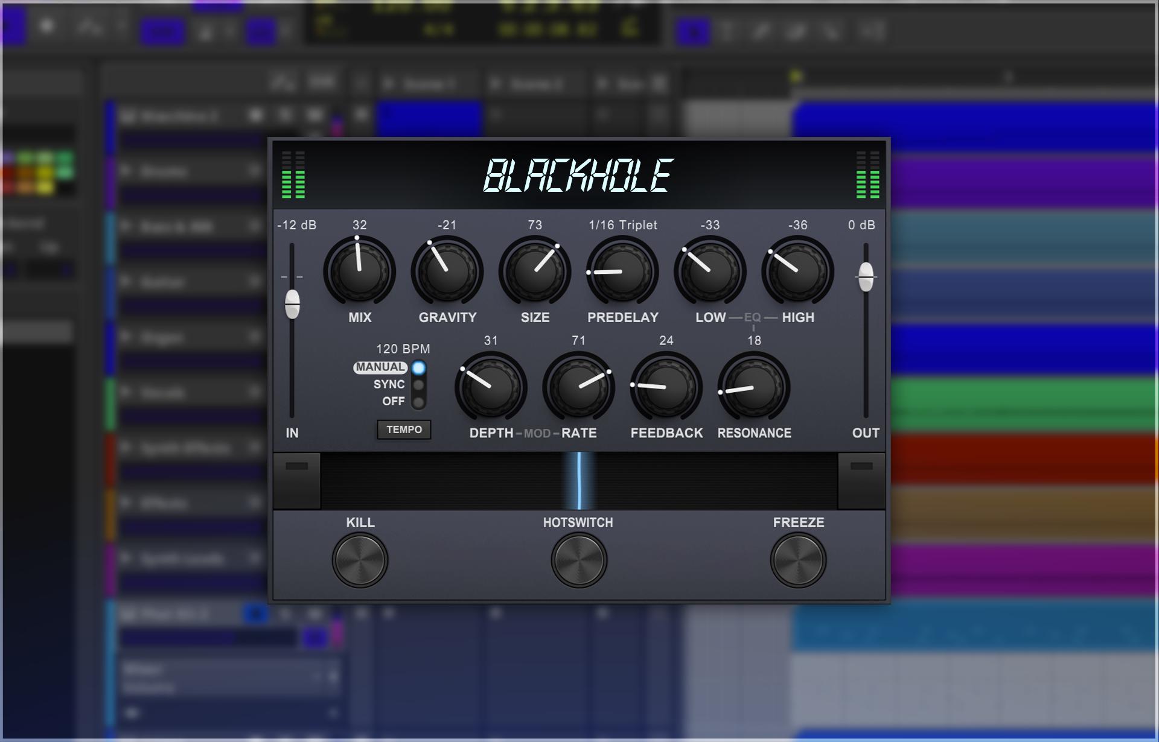Click the KILL footswitch
The image size is (1159, 742).
click(360, 560)
